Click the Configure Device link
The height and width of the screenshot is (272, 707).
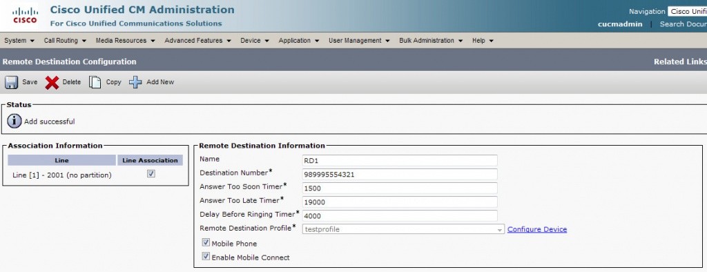[x=537, y=229]
